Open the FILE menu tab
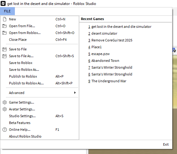Viewport: 177px width, 154px height. click(7, 11)
